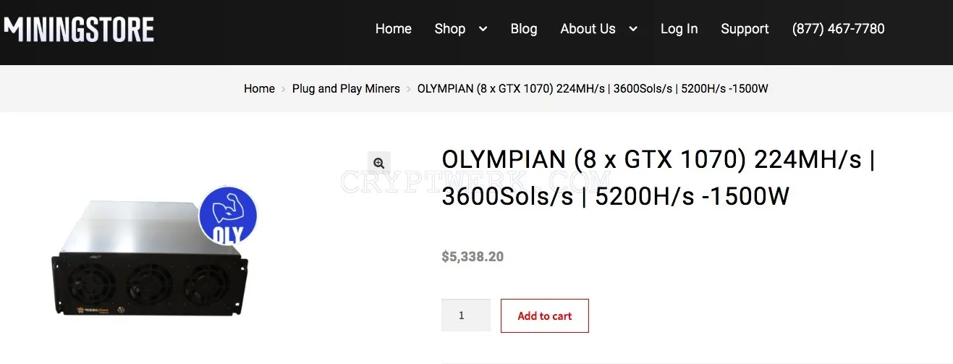Screen dimensions: 953x364
Task: Click the $5,338.20 price text
Action: (x=473, y=257)
